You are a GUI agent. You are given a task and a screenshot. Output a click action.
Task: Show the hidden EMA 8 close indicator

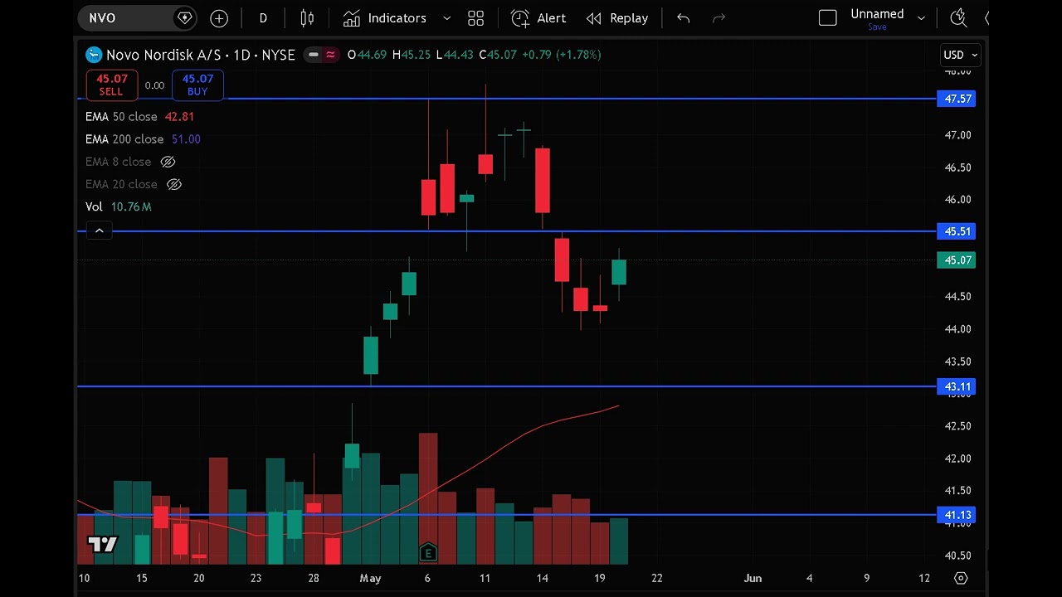168,162
